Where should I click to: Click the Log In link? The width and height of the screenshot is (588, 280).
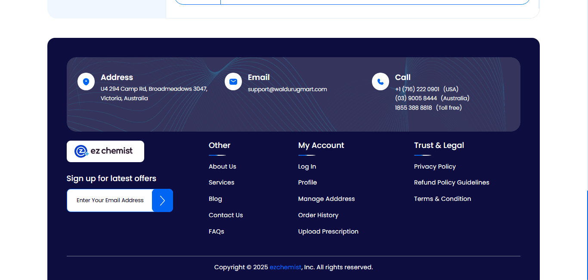click(307, 166)
